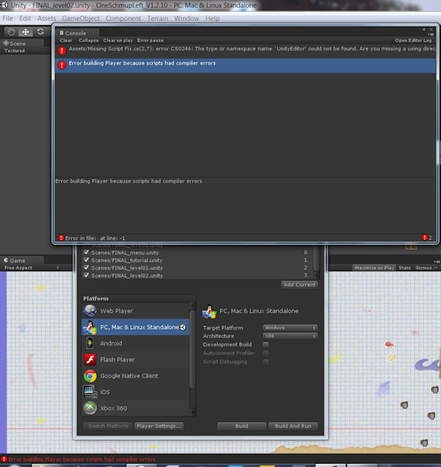Open the Window menu
The image size is (441, 467).
[186, 18]
